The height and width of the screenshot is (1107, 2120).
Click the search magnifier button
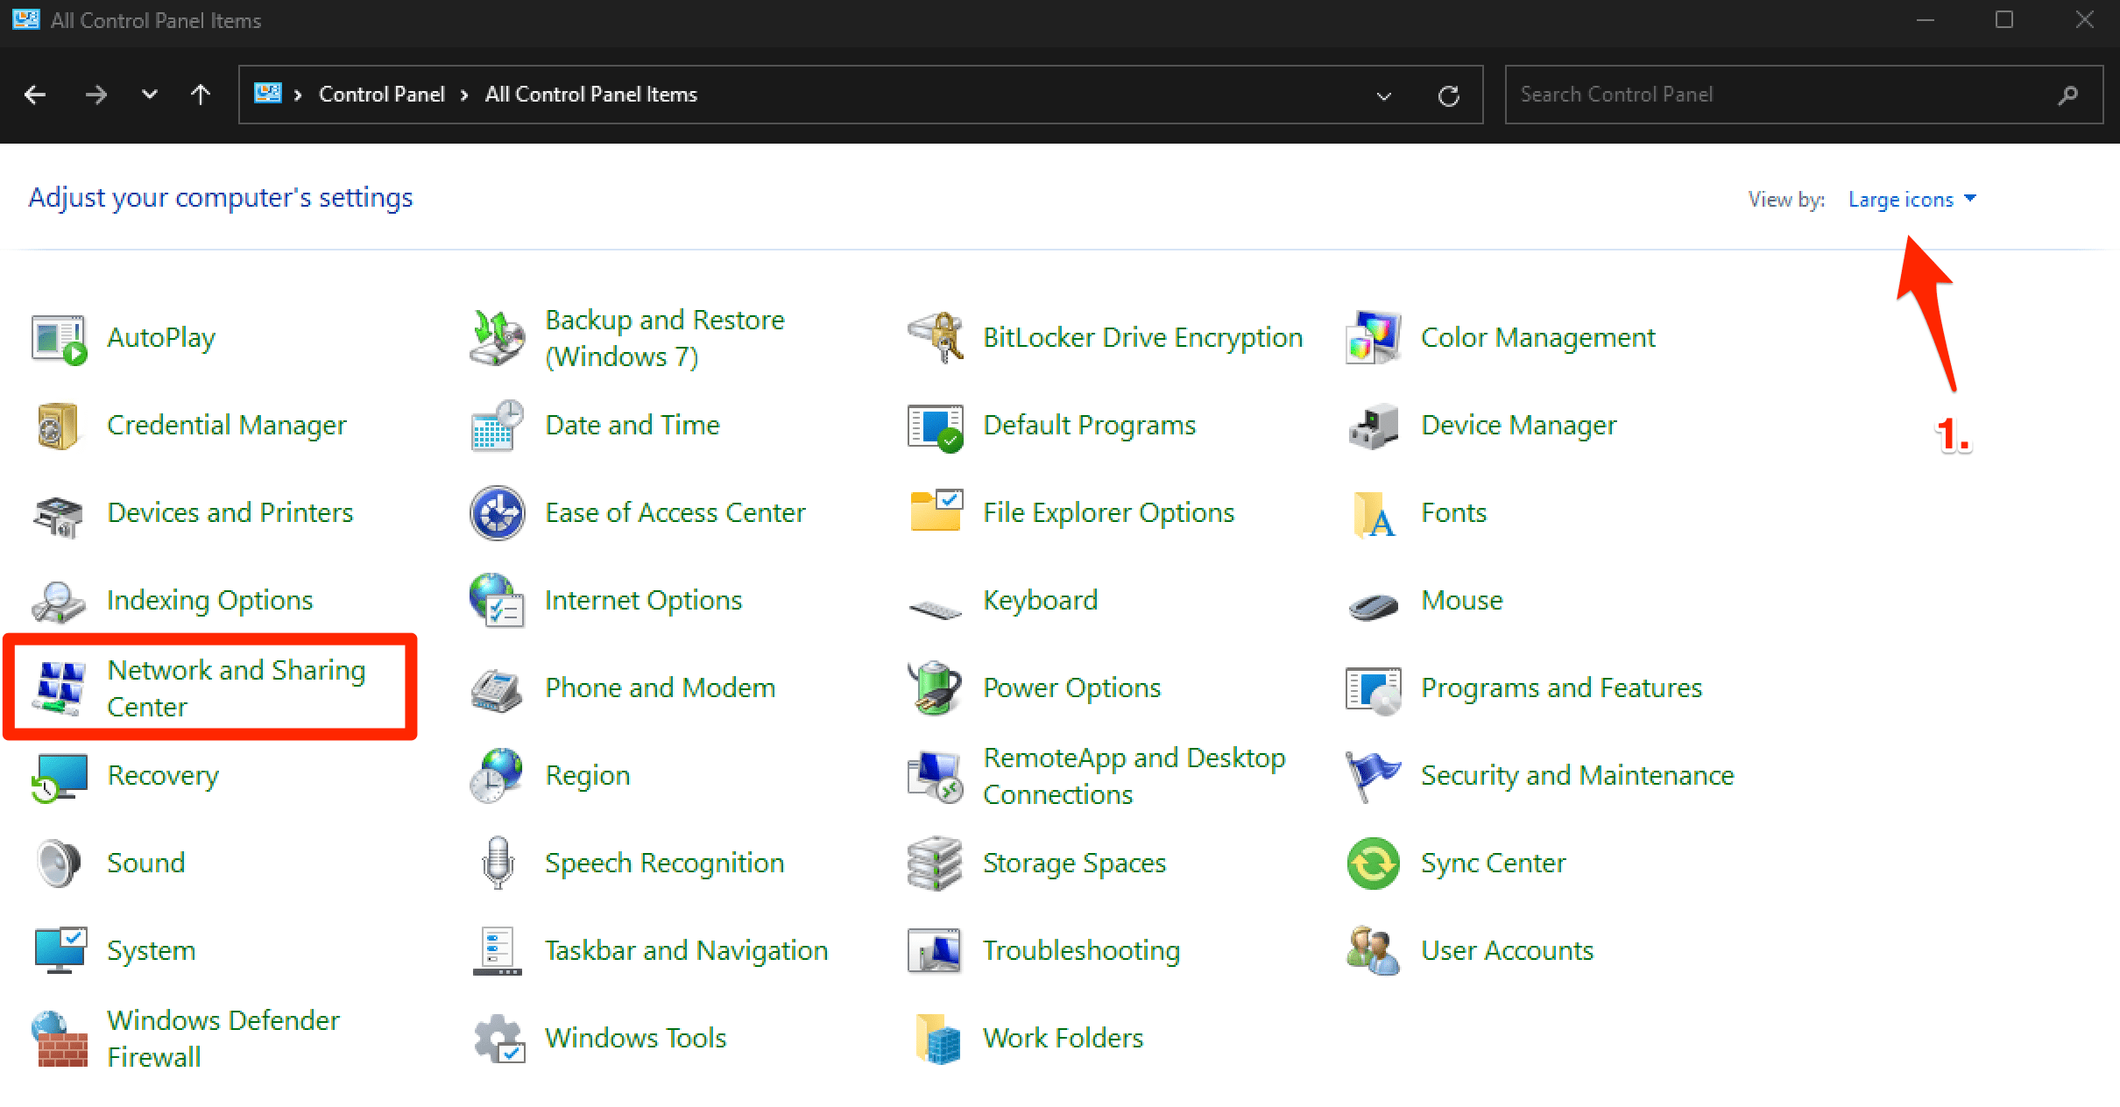tap(2068, 95)
